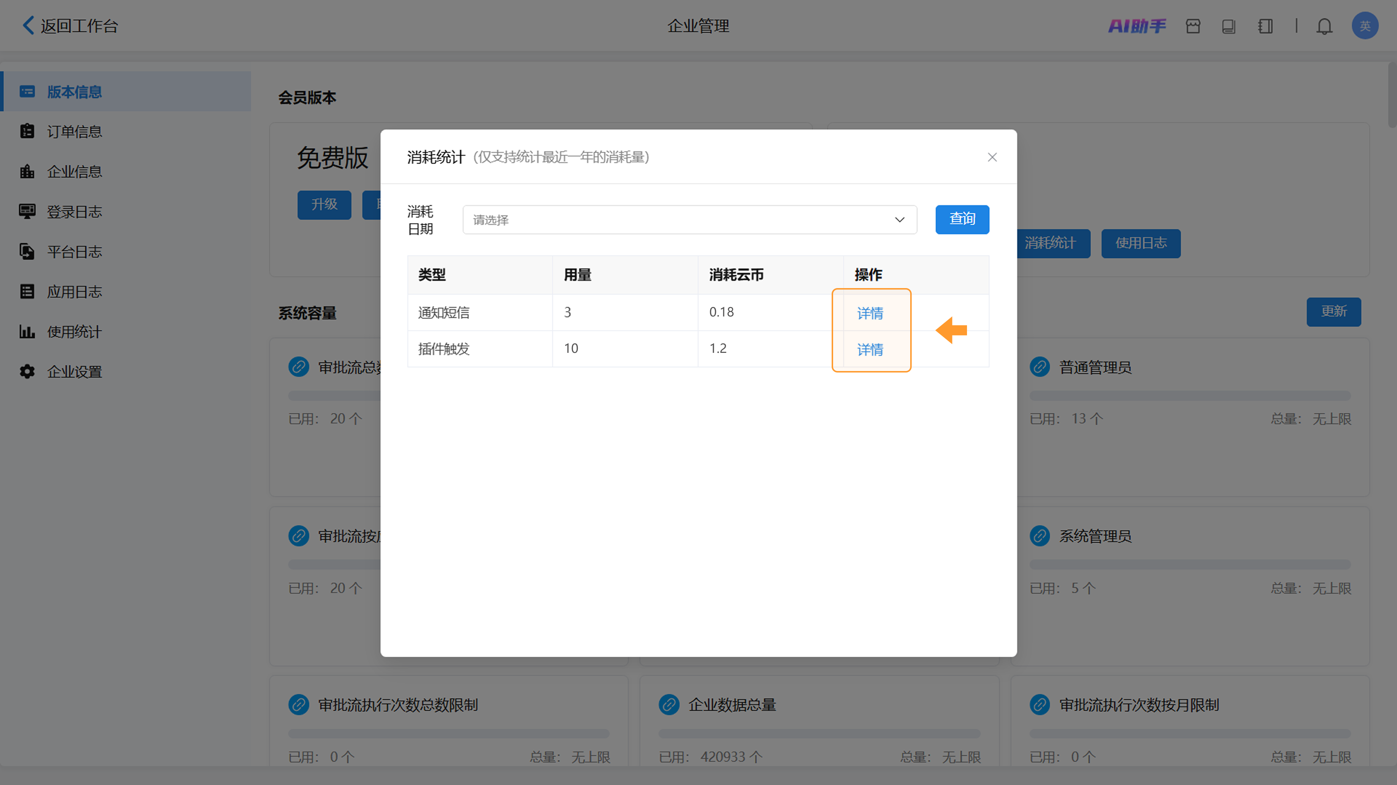
Task: Click the 查询 button
Action: coord(962,219)
